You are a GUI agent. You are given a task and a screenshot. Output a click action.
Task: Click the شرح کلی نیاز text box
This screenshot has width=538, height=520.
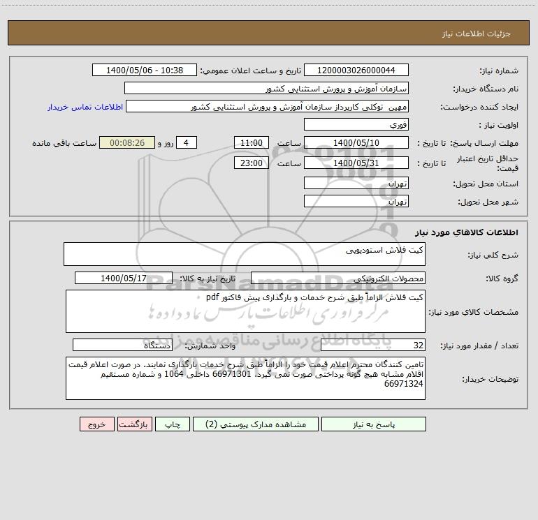[x=245, y=254]
